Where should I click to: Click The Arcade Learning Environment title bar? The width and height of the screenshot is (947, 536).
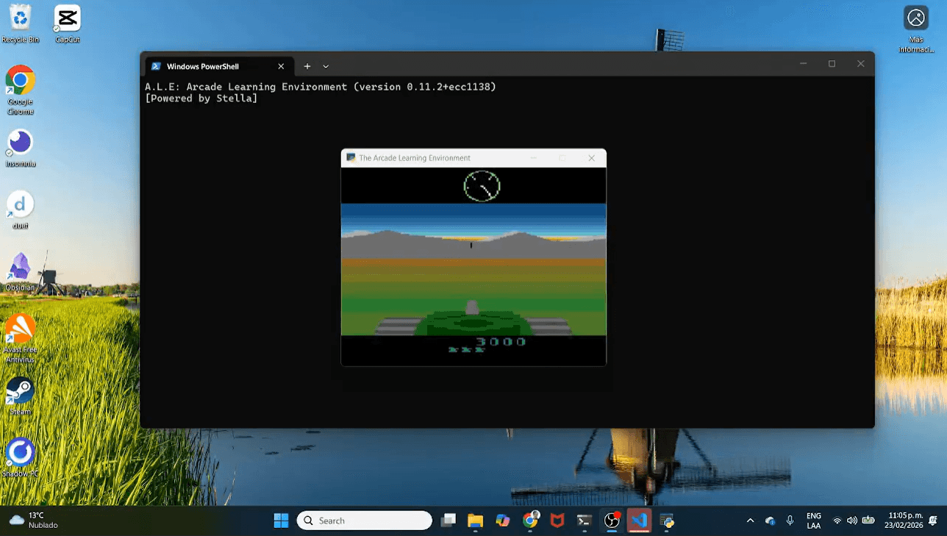click(x=473, y=158)
